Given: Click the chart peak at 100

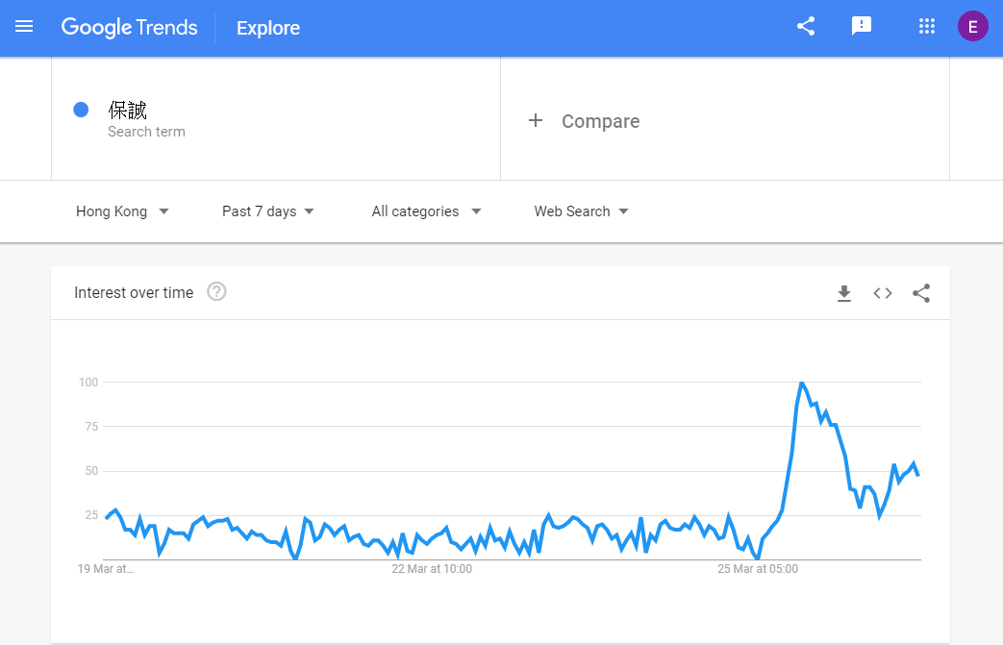Looking at the screenshot, I should click(801, 383).
